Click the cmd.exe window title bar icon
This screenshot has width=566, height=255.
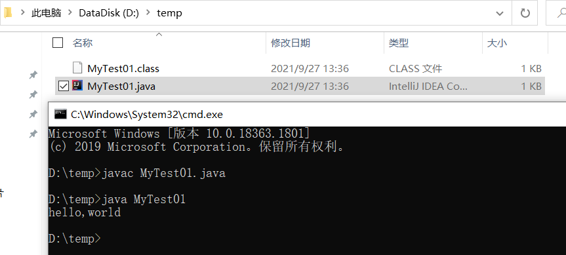tap(60, 114)
